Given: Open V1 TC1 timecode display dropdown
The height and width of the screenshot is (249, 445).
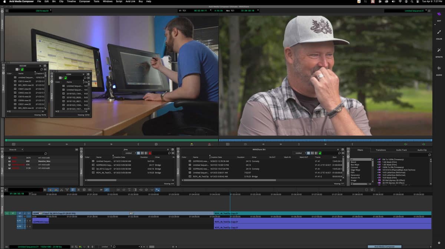Looking at the screenshot, I should click(211, 11).
